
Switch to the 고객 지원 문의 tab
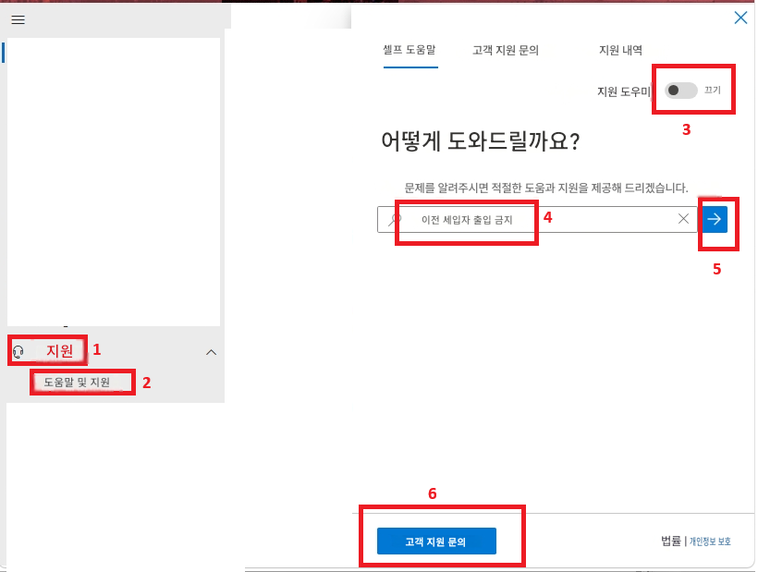506,50
